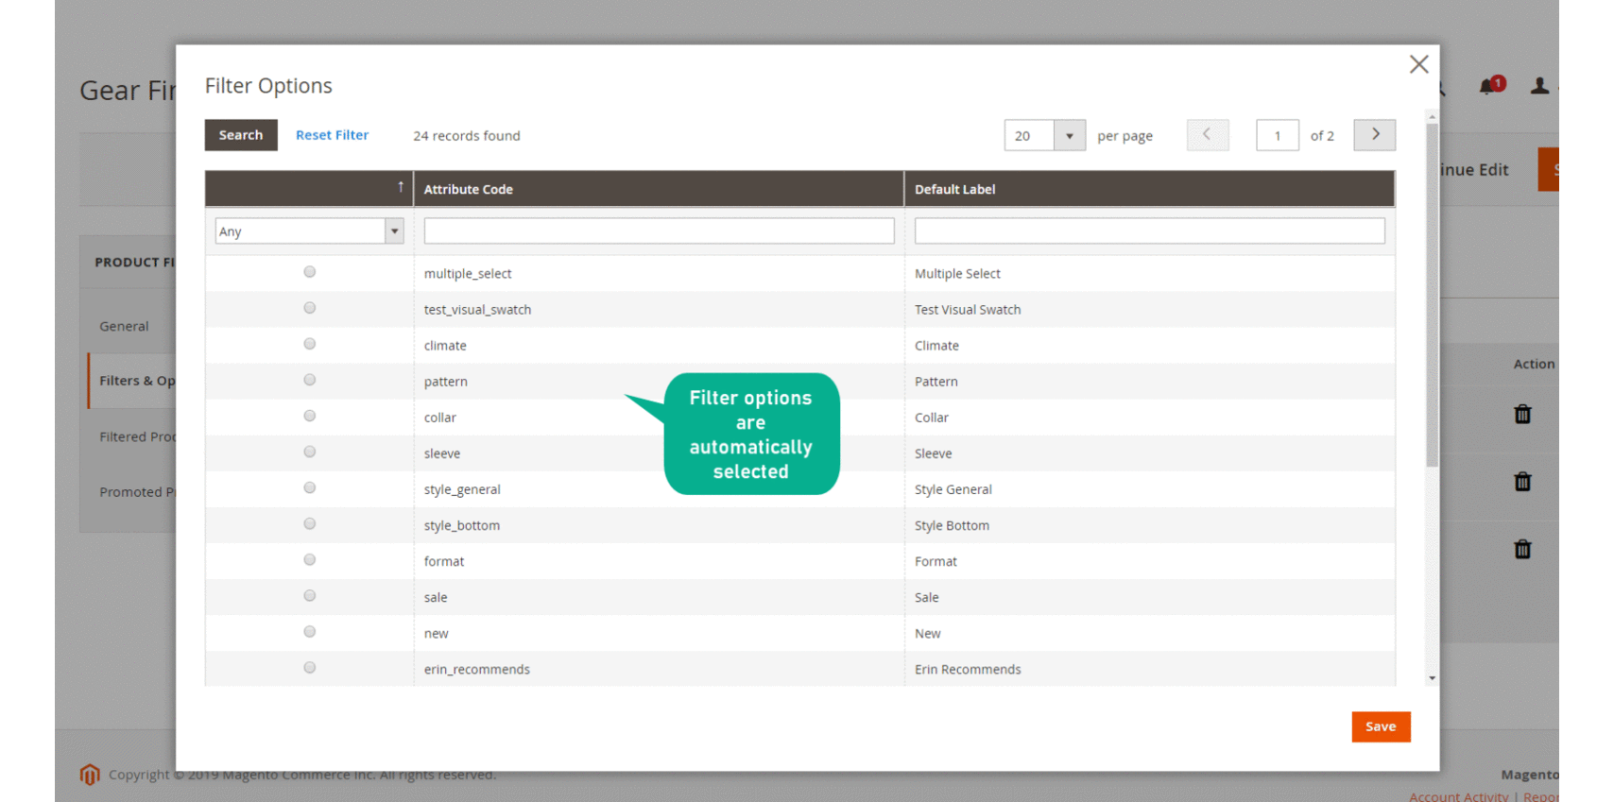This screenshot has width=1614, height=802.
Task: Click the dialog vertical scrollbar thumb
Action: coord(1432,295)
